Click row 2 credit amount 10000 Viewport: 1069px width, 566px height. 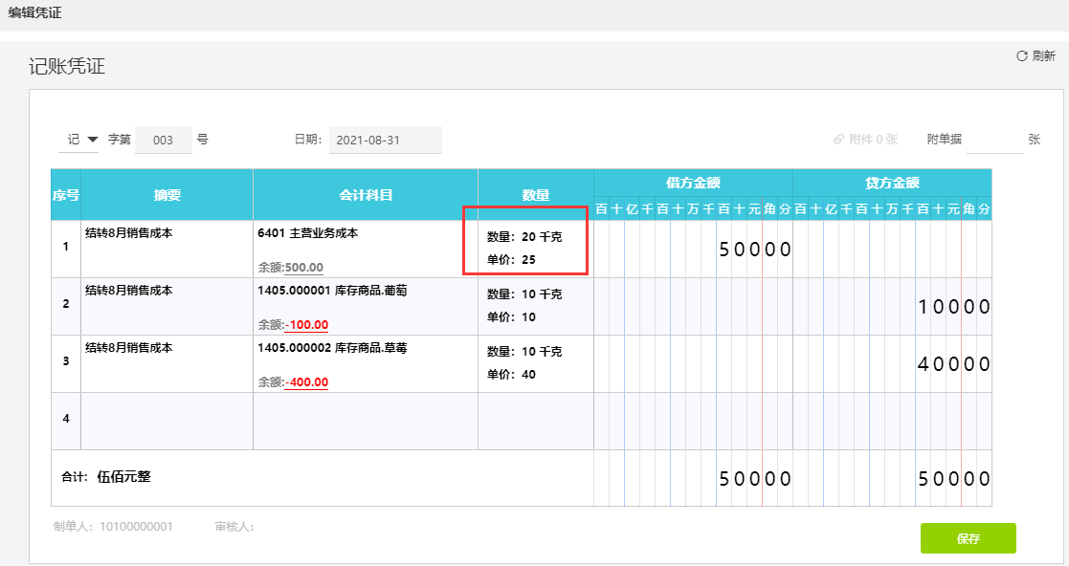click(954, 307)
